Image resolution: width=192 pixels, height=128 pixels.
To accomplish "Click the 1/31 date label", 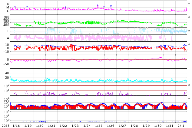I will coord(170,126).
